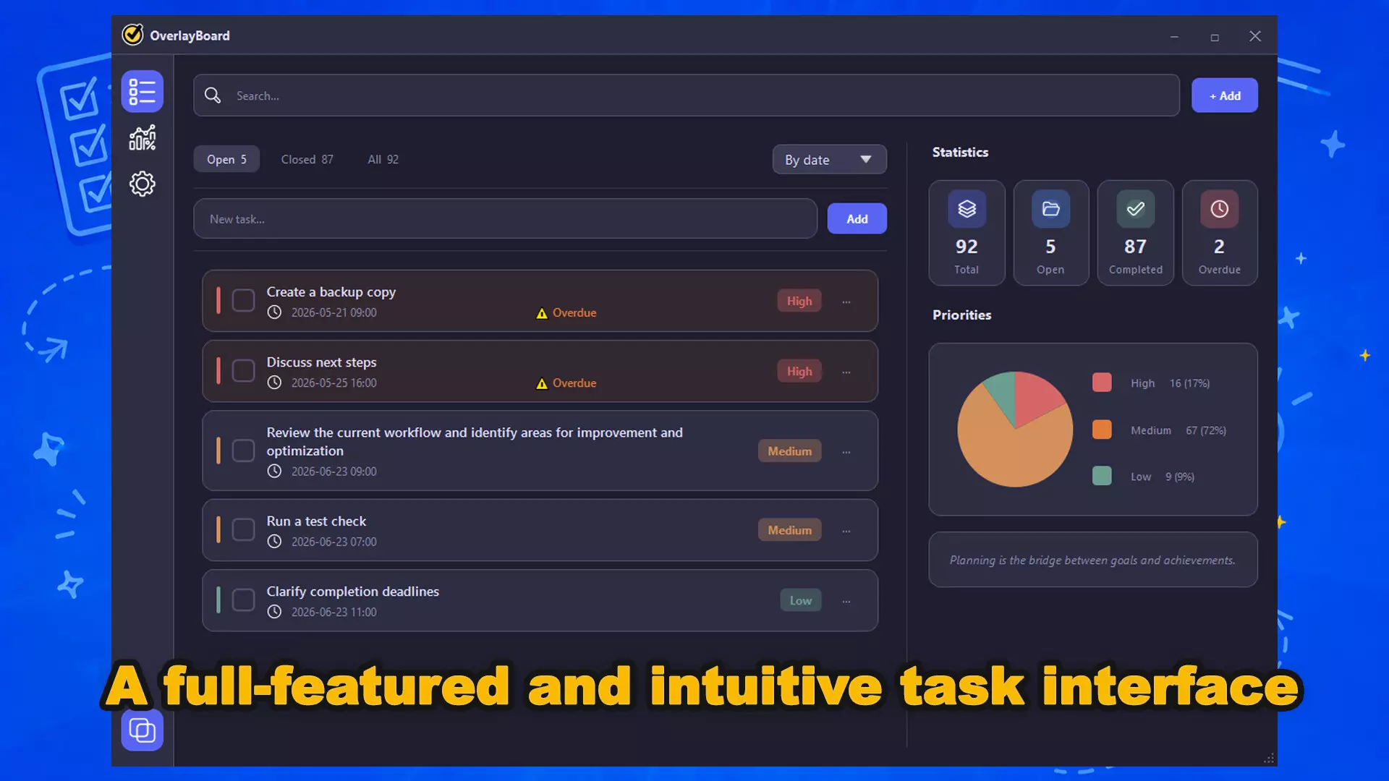Click the Completed checkmark statistics icon
Viewport: 1389px width, 781px height.
coord(1135,209)
